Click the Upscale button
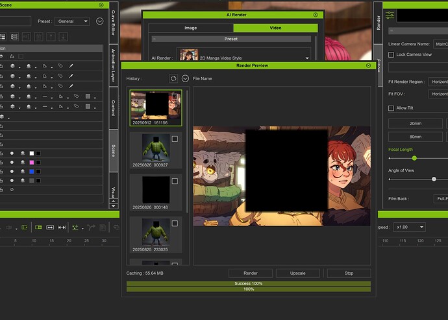The height and width of the screenshot is (320, 448). click(298, 273)
